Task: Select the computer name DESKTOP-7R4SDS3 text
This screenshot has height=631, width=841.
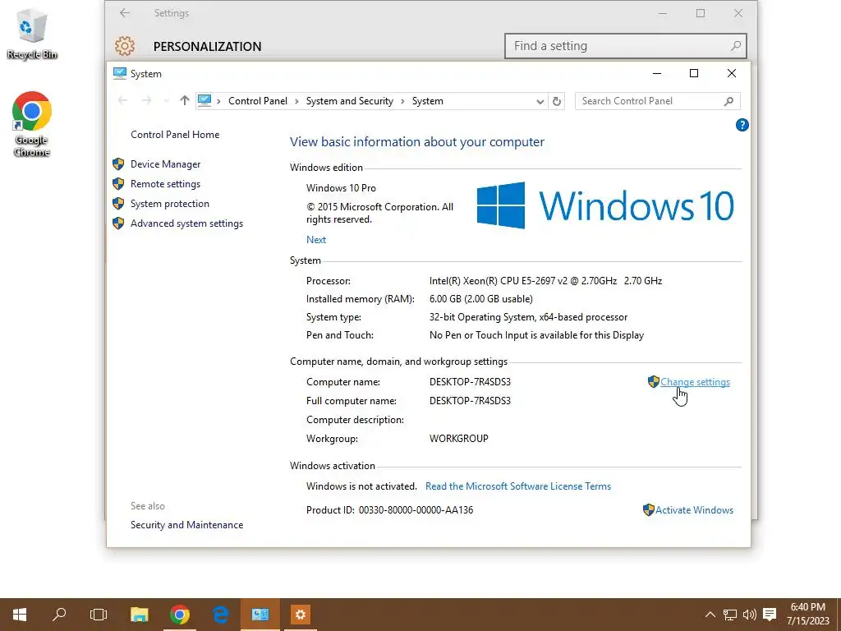Action: [x=470, y=382]
